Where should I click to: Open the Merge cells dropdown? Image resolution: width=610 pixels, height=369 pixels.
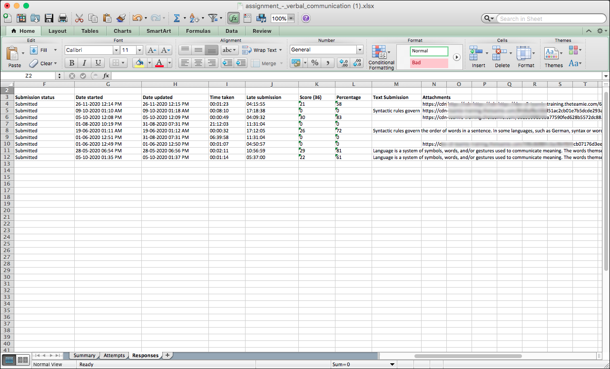280,63
